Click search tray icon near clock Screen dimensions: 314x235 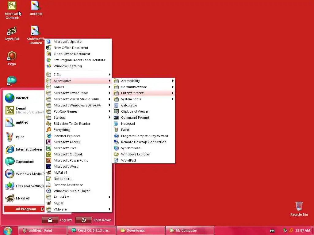[x=291, y=230]
